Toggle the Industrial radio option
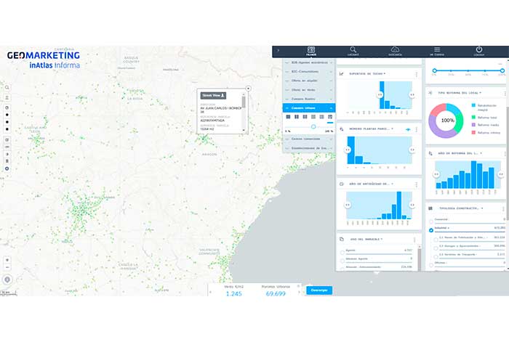 pos(431,230)
